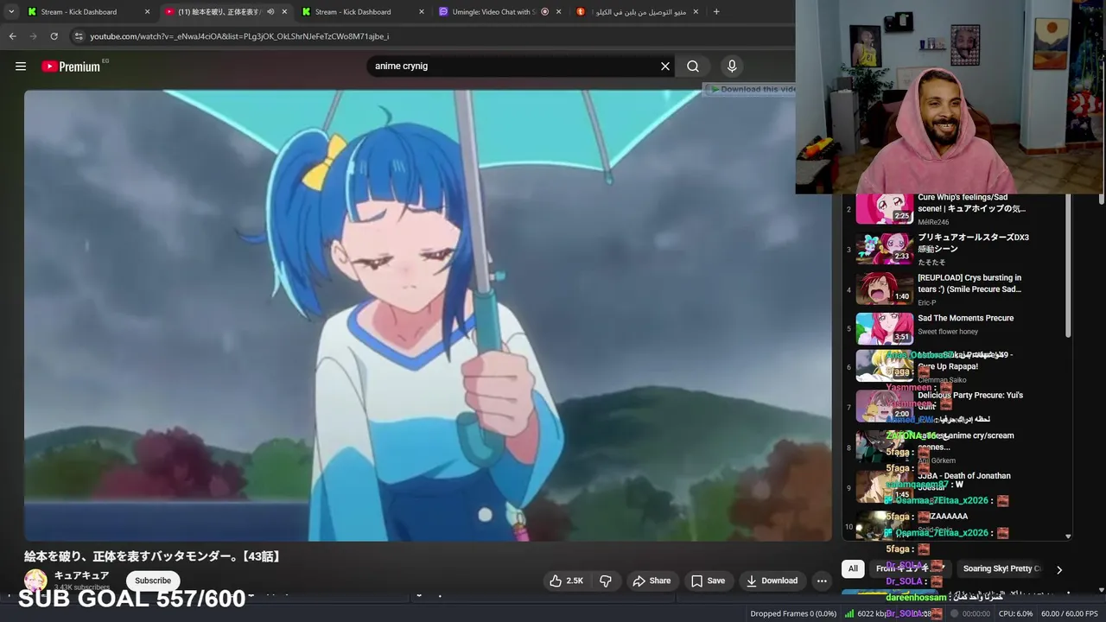Select the 'All' filter chip
1106x622 pixels.
click(x=853, y=568)
